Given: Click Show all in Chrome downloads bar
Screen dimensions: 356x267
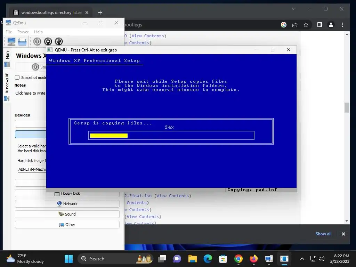Looking at the screenshot, I should click(323, 234).
